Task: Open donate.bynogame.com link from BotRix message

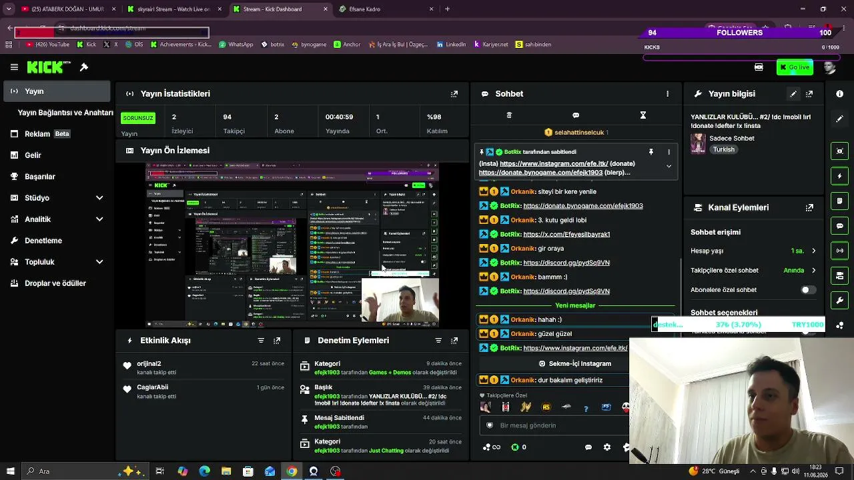Action: click(583, 206)
